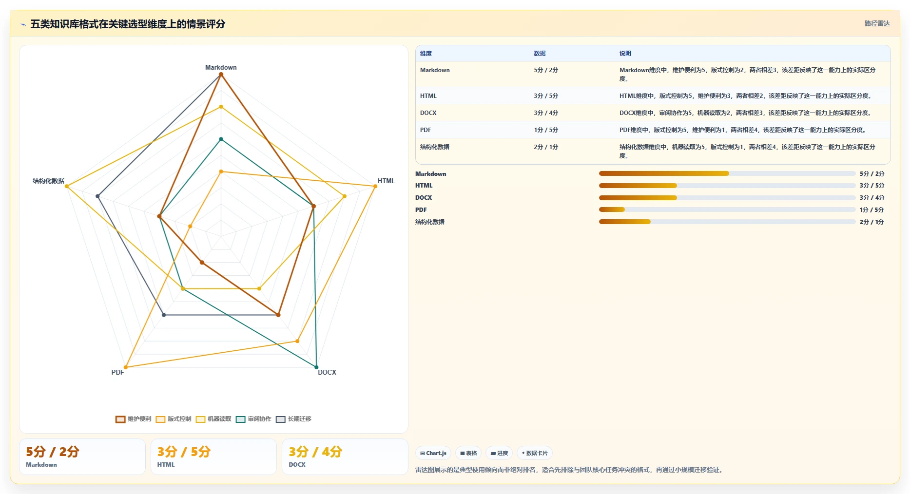Click the DOCX radar axis label
This screenshot has width=910, height=494.
pyautogui.click(x=327, y=372)
